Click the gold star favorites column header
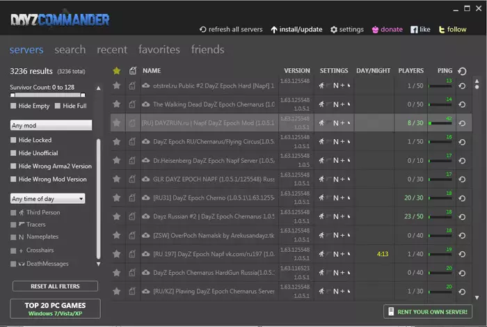 coord(117,71)
